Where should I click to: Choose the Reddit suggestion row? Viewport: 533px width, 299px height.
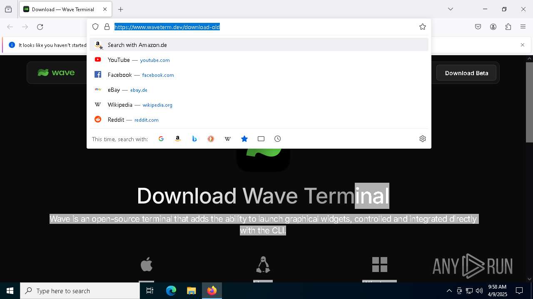point(259,120)
